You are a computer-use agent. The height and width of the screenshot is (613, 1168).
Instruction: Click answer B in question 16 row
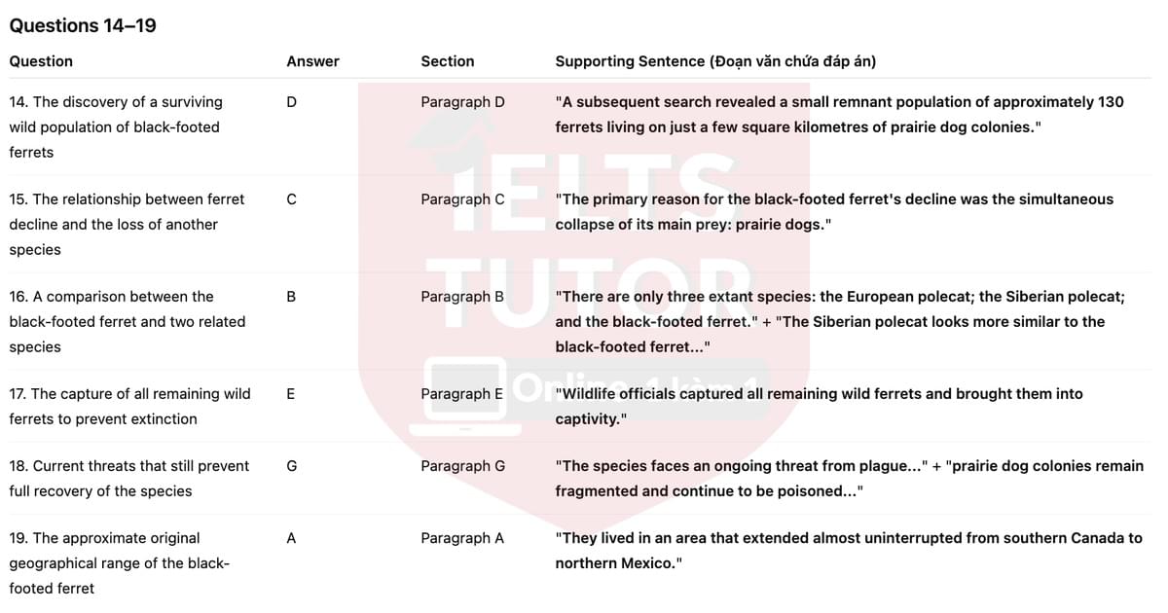(x=292, y=297)
